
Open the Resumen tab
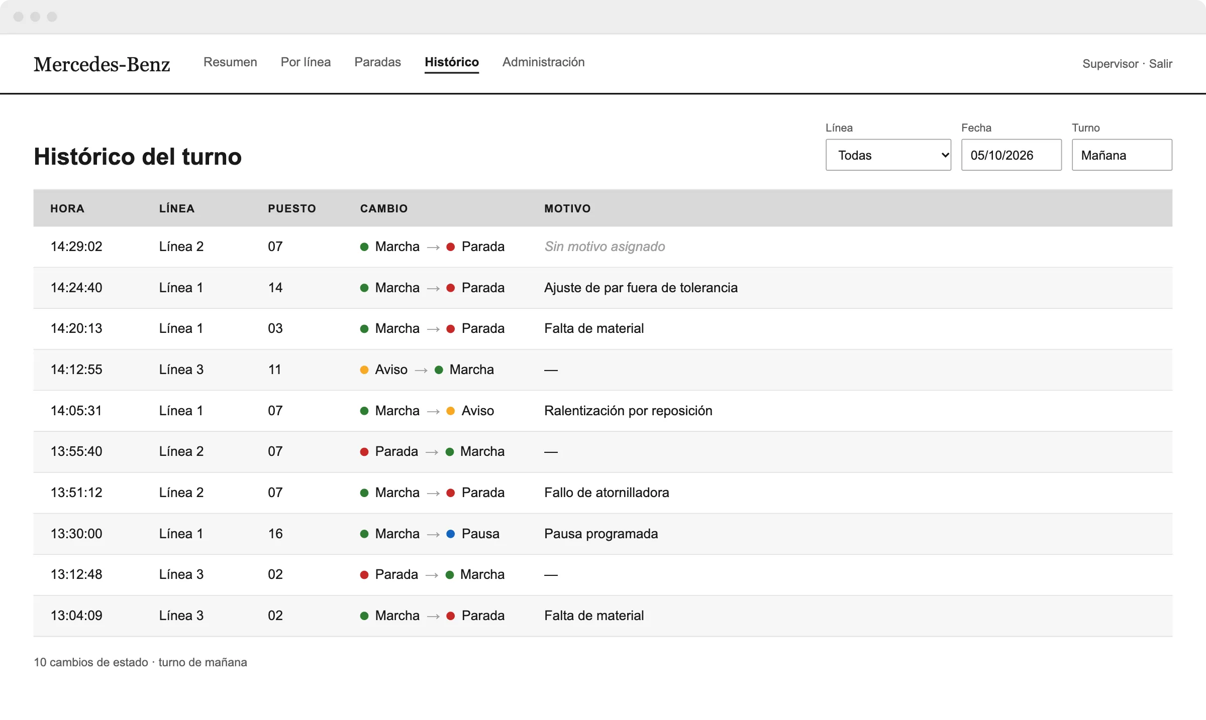[x=230, y=62]
